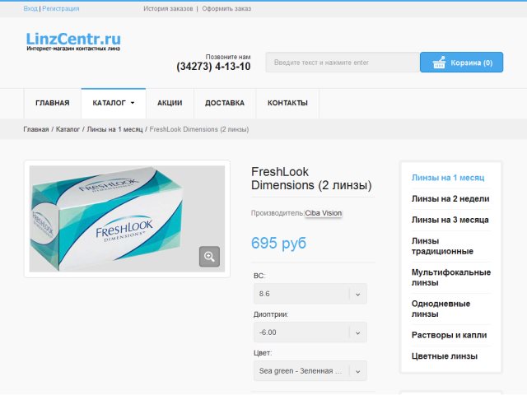Open История заказов order history link
527x395 pixels.
168,8
